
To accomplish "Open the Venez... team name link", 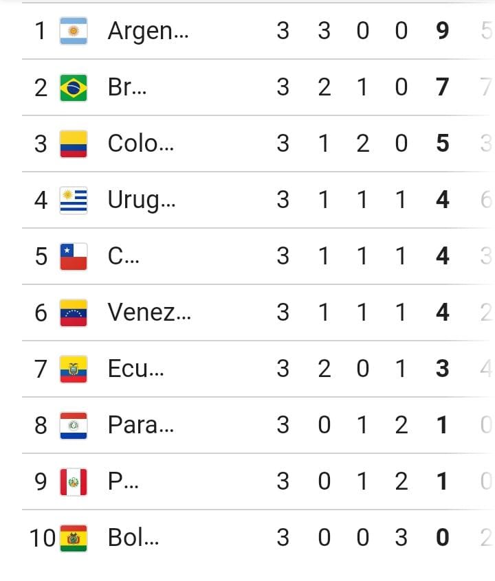I will click(x=149, y=312).
